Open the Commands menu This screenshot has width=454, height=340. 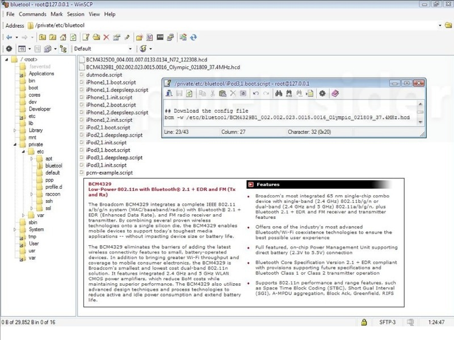(x=32, y=14)
